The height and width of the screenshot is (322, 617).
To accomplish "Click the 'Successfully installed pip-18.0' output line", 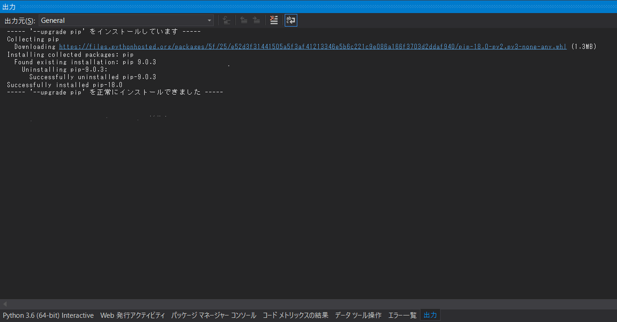I will [65, 85].
